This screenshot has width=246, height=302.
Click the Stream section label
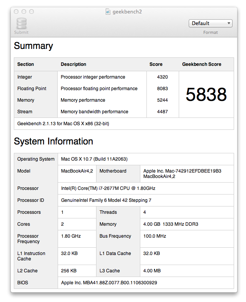(x=25, y=112)
